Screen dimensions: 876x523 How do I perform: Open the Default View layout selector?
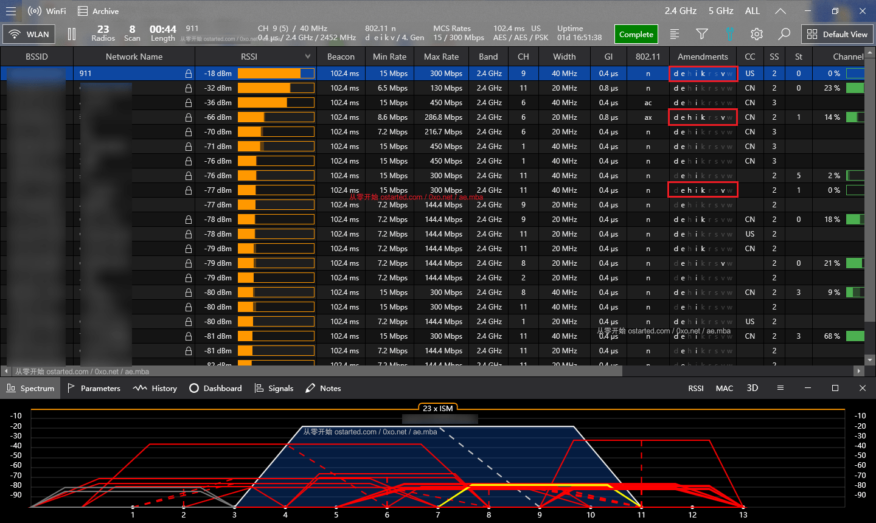838,34
